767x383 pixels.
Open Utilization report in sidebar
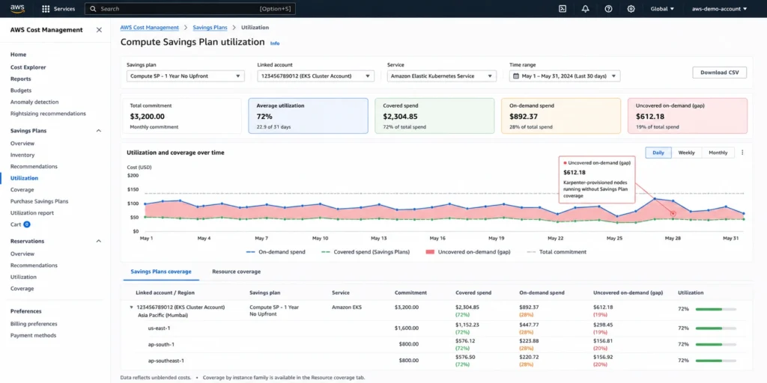pos(32,213)
